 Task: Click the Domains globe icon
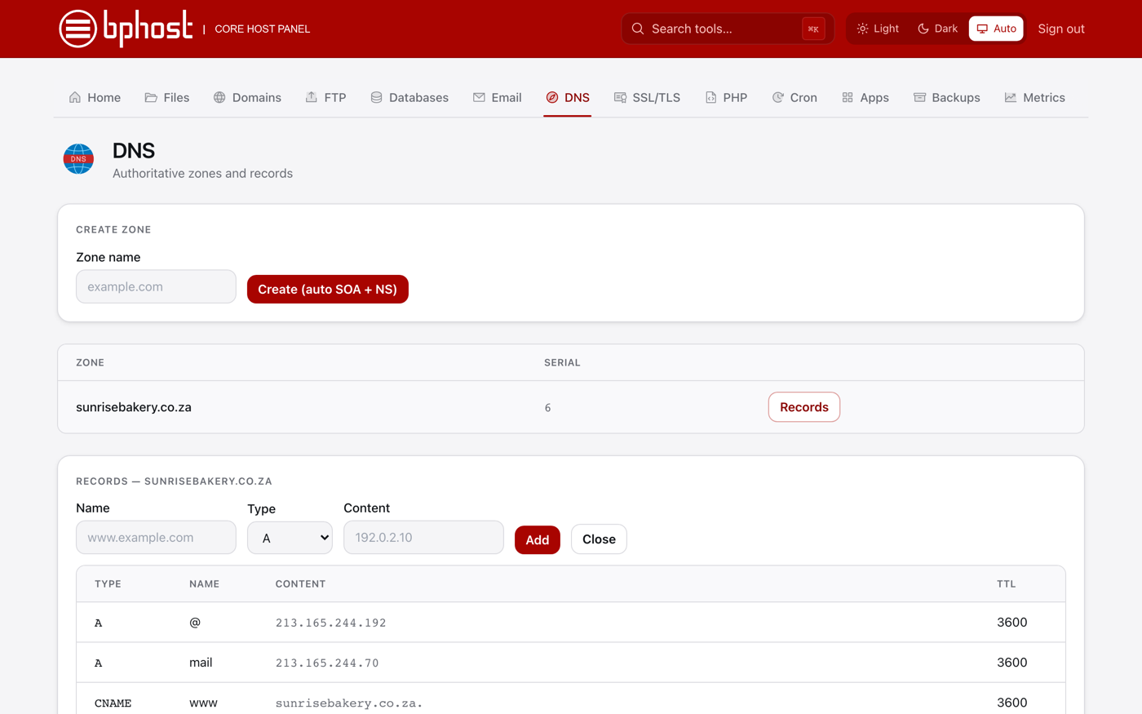pos(219,97)
